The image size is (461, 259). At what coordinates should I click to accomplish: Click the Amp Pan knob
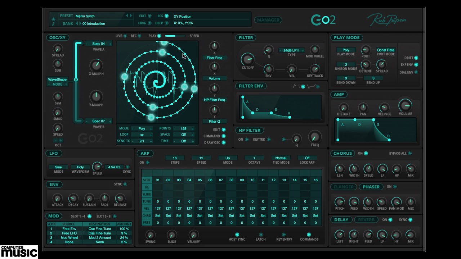(363, 107)
